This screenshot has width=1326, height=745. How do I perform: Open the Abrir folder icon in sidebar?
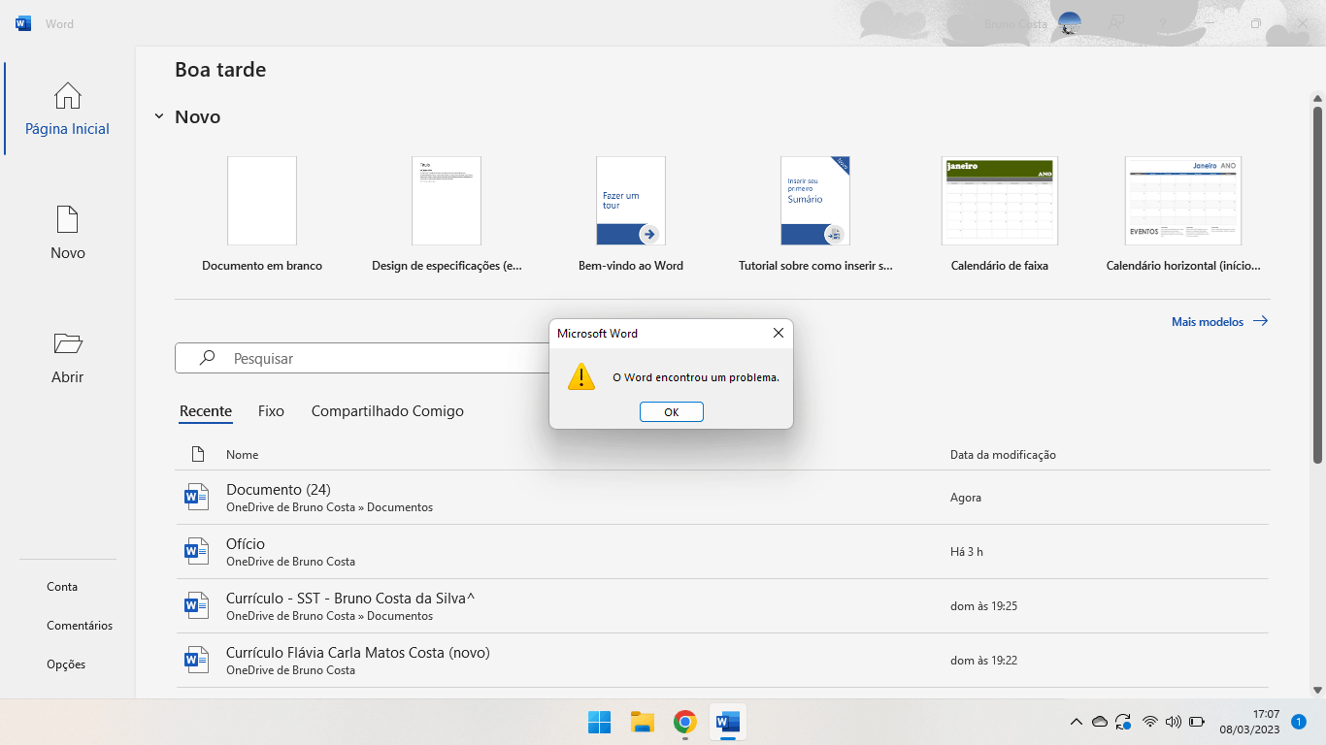click(67, 343)
